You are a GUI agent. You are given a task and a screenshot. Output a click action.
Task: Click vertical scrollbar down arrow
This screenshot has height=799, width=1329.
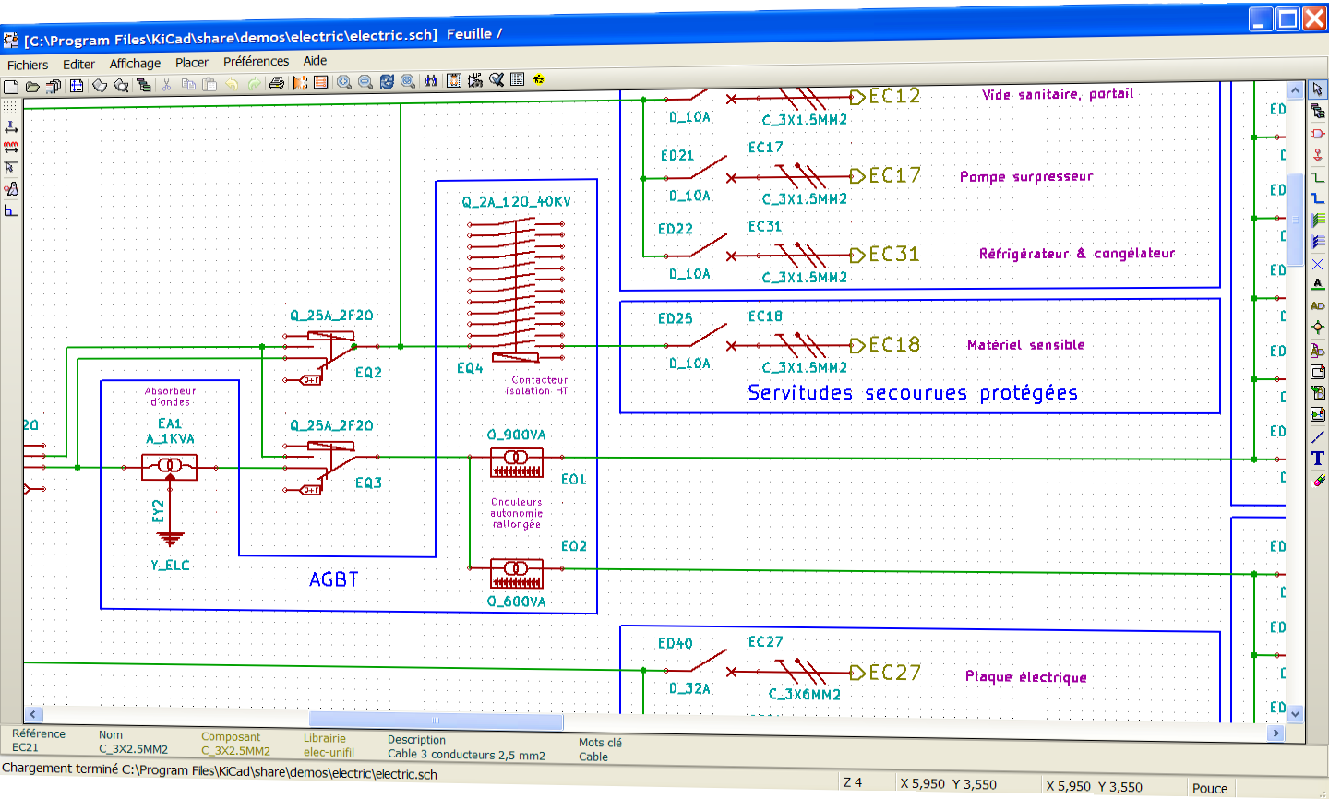tap(1295, 713)
